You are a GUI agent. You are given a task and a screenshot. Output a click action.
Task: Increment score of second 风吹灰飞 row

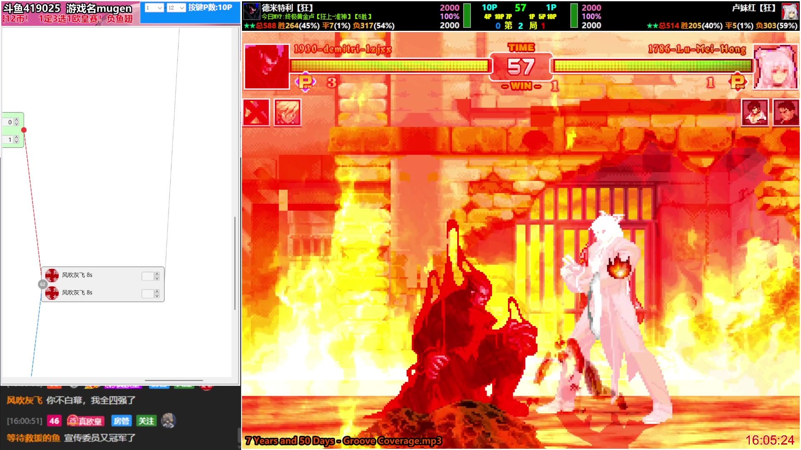pos(157,292)
